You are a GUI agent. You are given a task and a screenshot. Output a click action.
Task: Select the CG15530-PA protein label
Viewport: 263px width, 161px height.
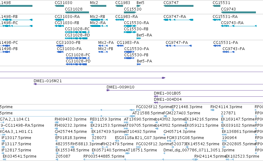tap(137, 49)
